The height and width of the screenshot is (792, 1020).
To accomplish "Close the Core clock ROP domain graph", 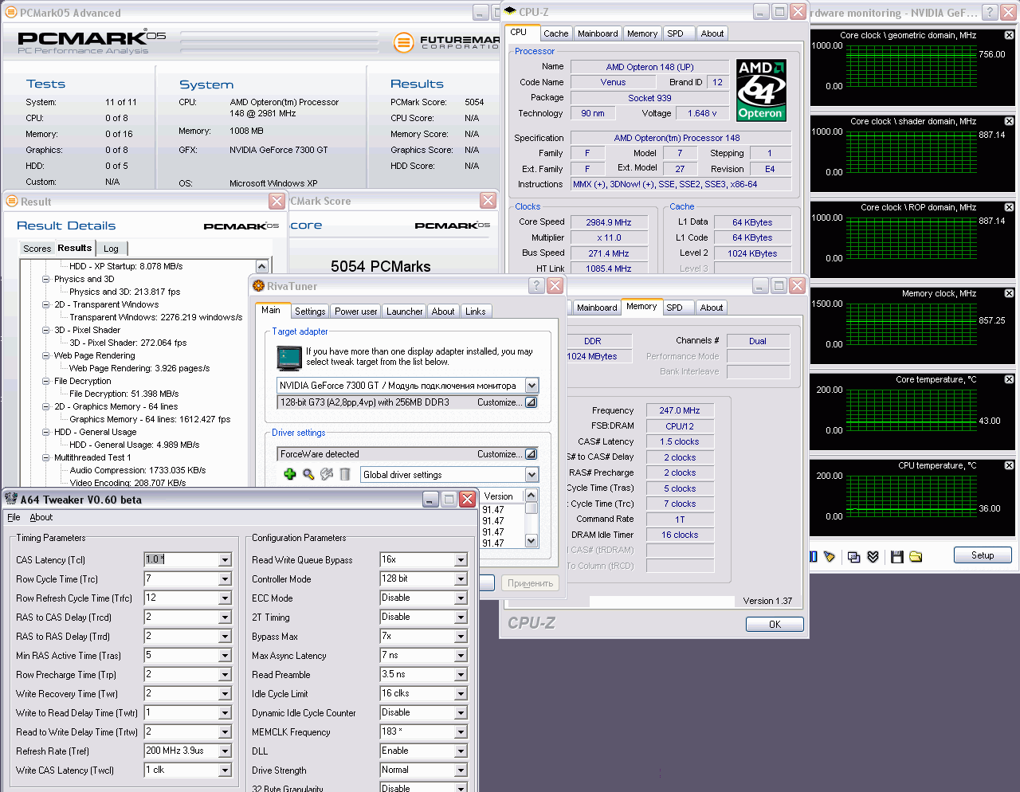I will 1009,207.
